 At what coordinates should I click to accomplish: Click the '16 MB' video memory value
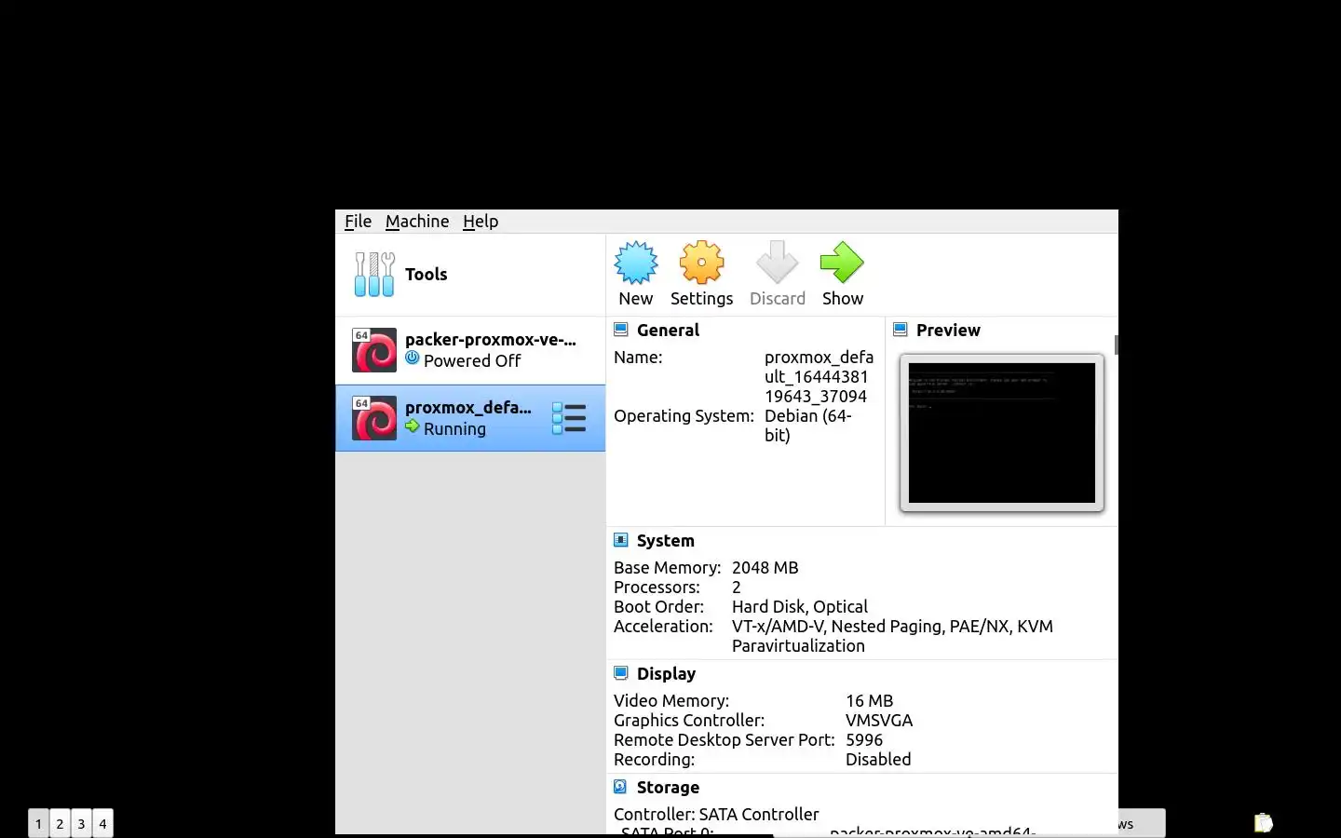869,701
